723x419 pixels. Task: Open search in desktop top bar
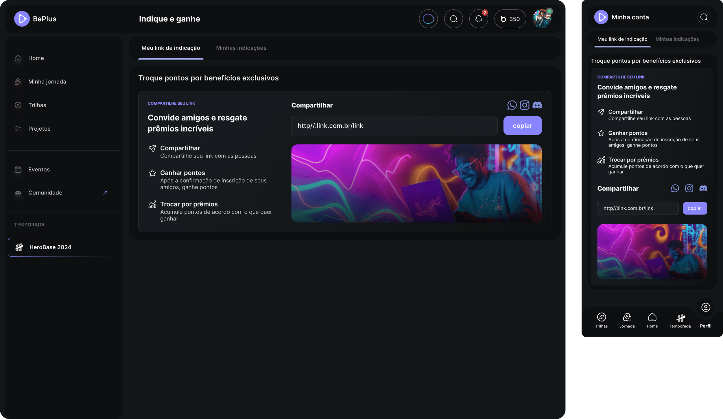pos(453,19)
